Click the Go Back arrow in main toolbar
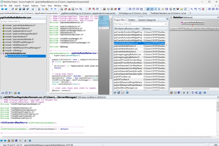Screen dimensions: 219x146 tap(3, 9)
